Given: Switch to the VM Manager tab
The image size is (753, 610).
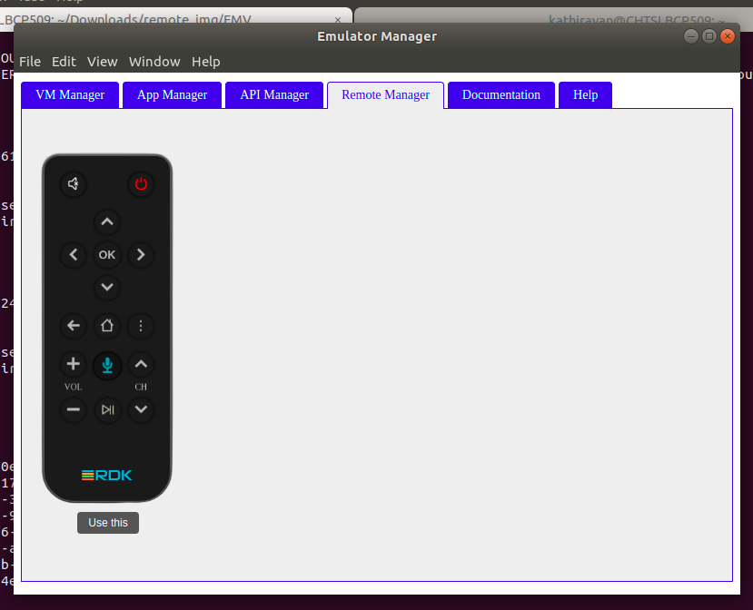Looking at the screenshot, I should click(70, 95).
